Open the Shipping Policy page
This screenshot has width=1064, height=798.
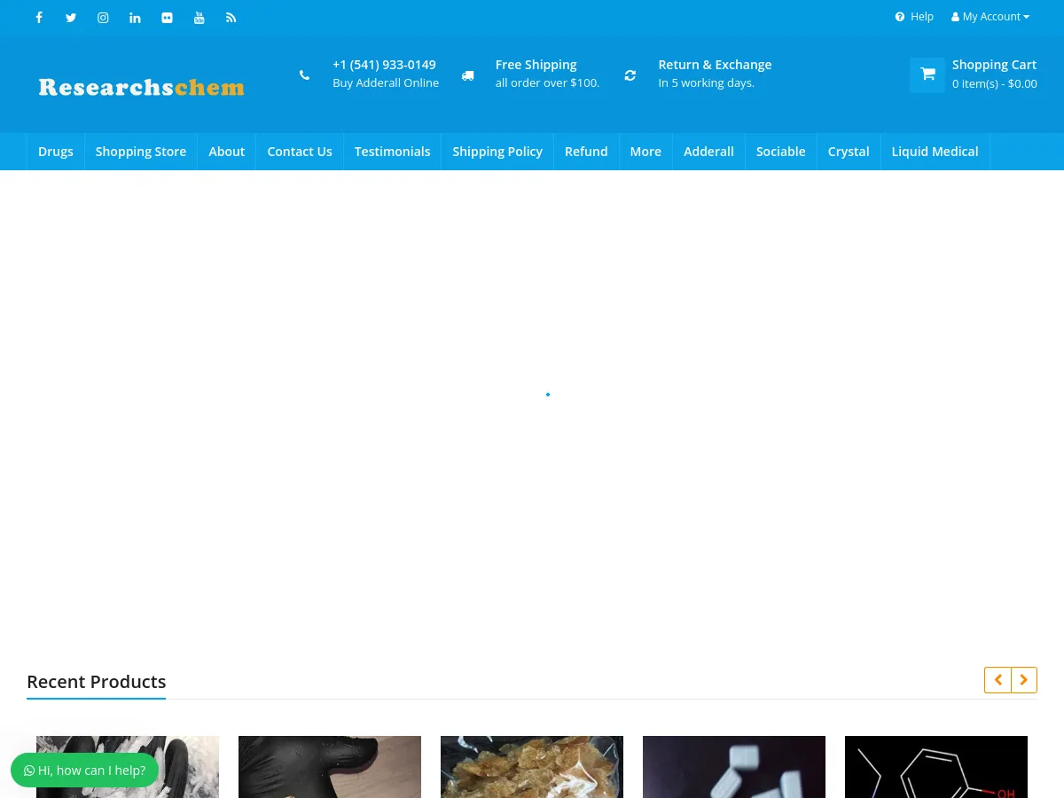497,152
